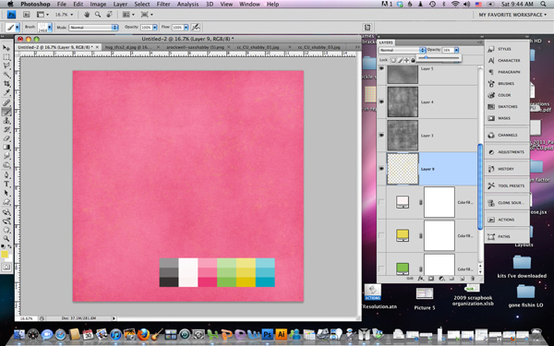Toggle lock all padlock in Layers panel
The image size is (554, 346).
413,60
